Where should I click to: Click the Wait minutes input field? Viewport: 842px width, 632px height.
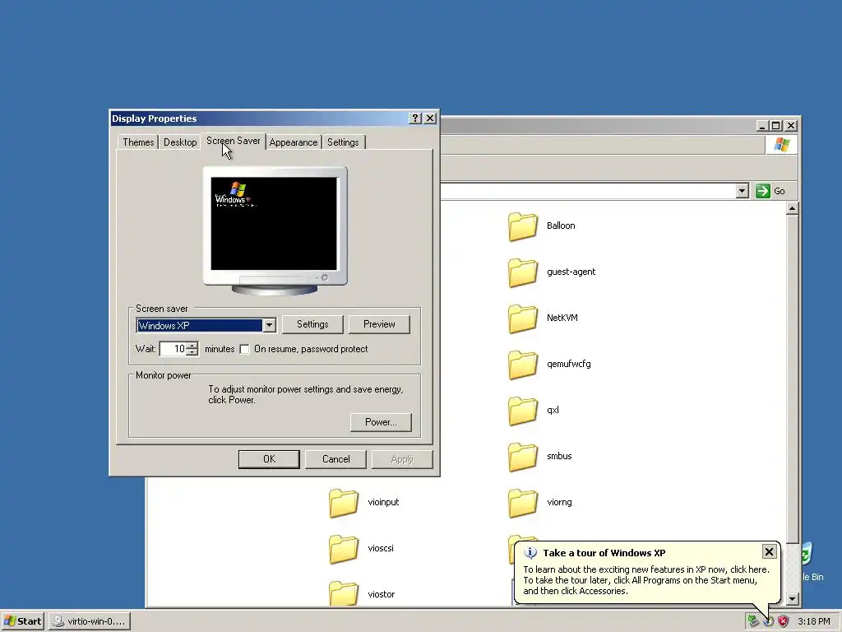click(x=173, y=349)
